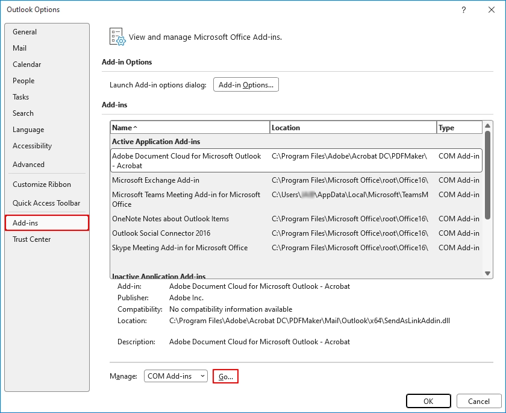506x413 pixels.
Task: Select the Microsoft Exchange Add-in row
Action: pyautogui.click(x=296, y=180)
